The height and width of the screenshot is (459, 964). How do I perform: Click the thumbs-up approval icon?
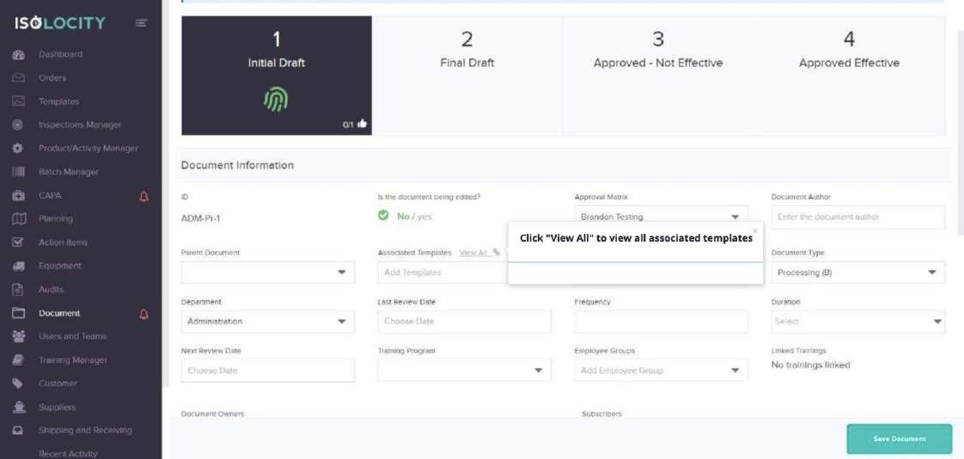[362, 124]
